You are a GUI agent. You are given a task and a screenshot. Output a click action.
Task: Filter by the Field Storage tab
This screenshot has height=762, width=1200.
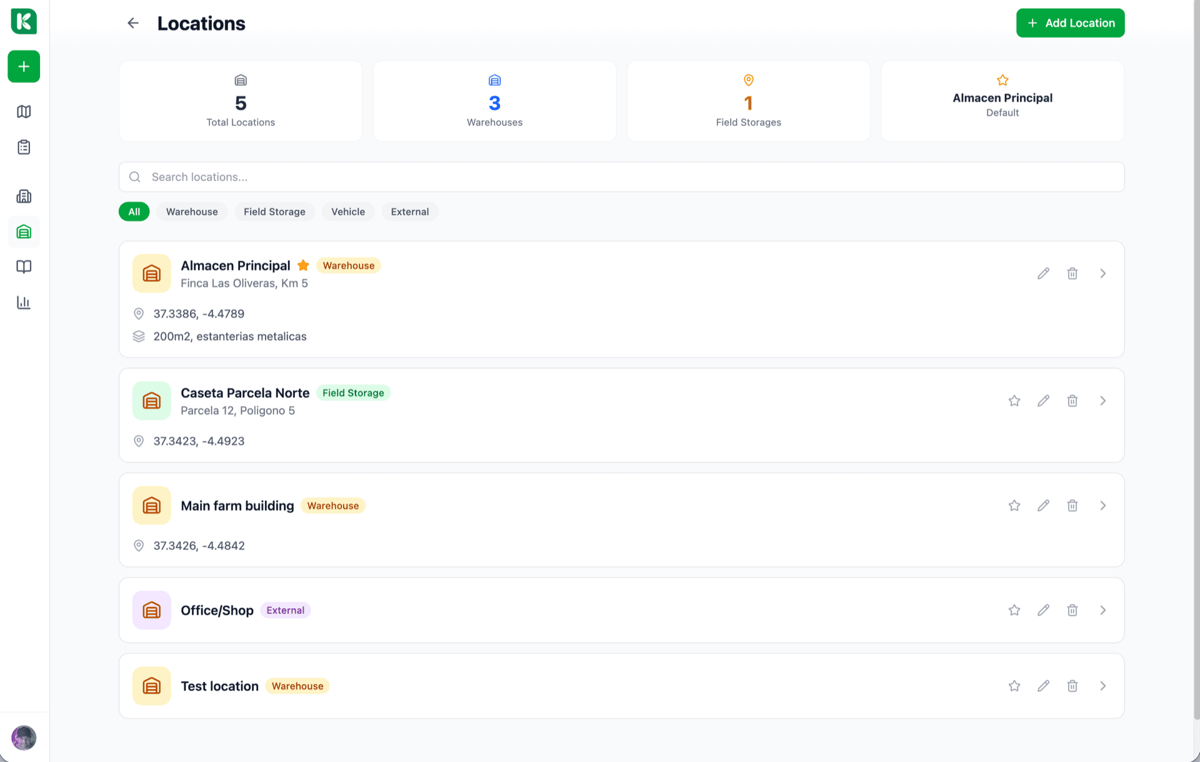pyautogui.click(x=274, y=212)
